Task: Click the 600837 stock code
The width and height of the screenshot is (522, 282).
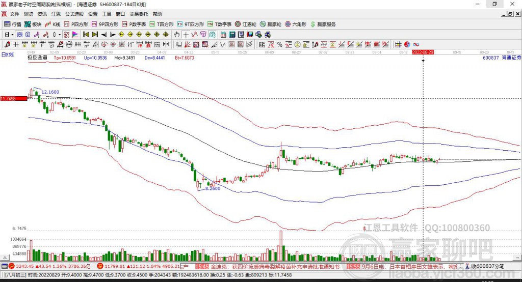Action: [x=491, y=58]
